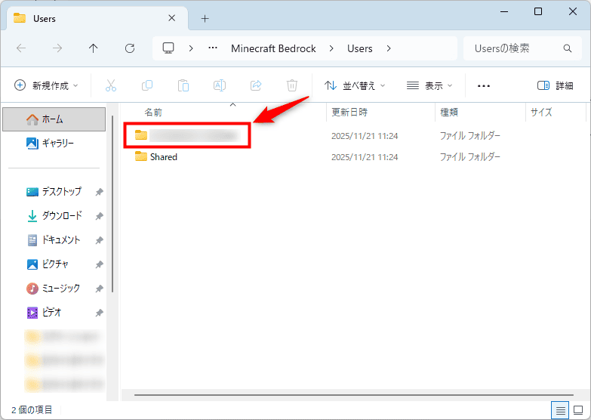Viewport: 591px width, 420px height.
Task: Click the Rename icon
Action: pos(220,85)
